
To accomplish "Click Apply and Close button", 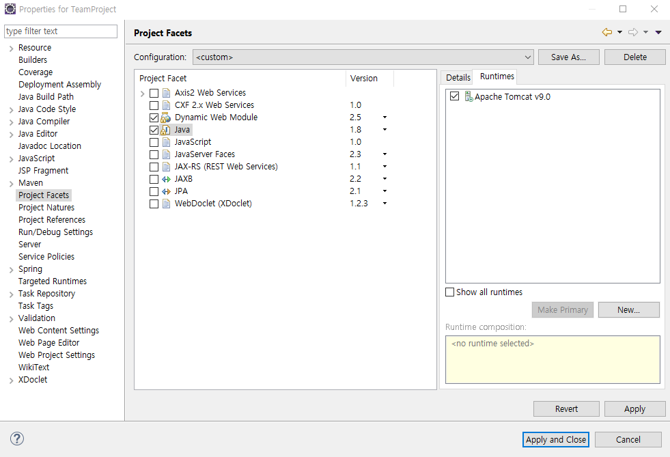I will 555,439.
